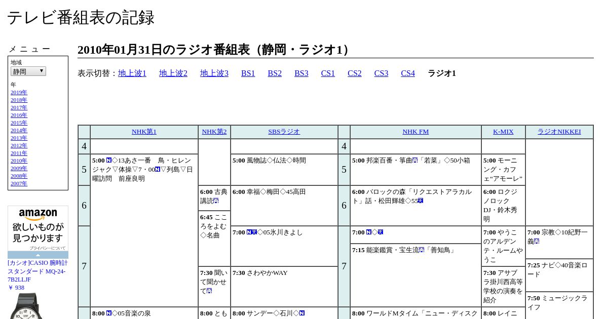Click the news N icon in NHK FM 7:00
The width and height of the screenshot is (608, 319).
point(369,232)
